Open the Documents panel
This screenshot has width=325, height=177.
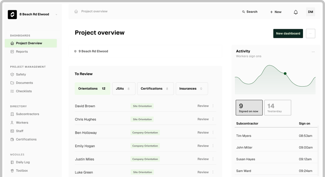click(25, 83)
